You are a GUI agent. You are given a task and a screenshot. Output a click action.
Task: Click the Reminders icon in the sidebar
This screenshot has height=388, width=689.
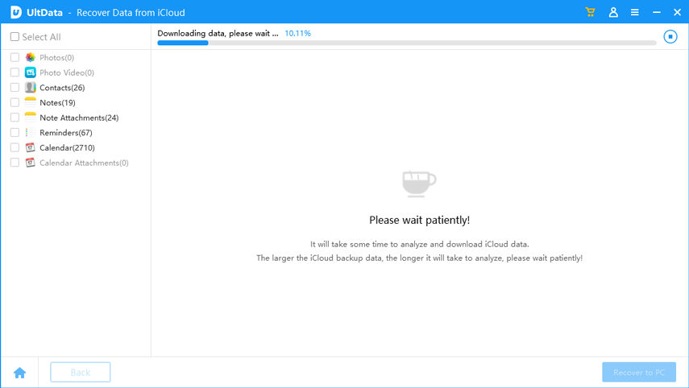31,133
